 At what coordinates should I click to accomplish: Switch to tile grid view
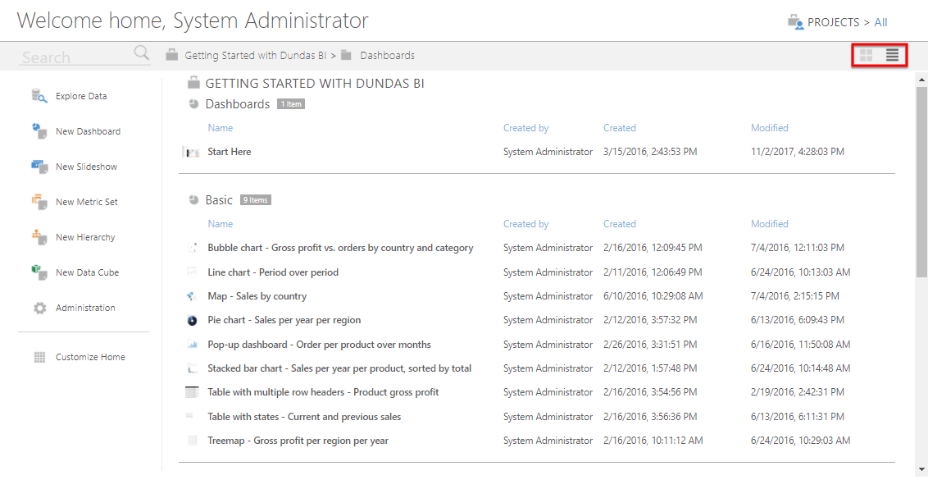click(x=866, y=55)
